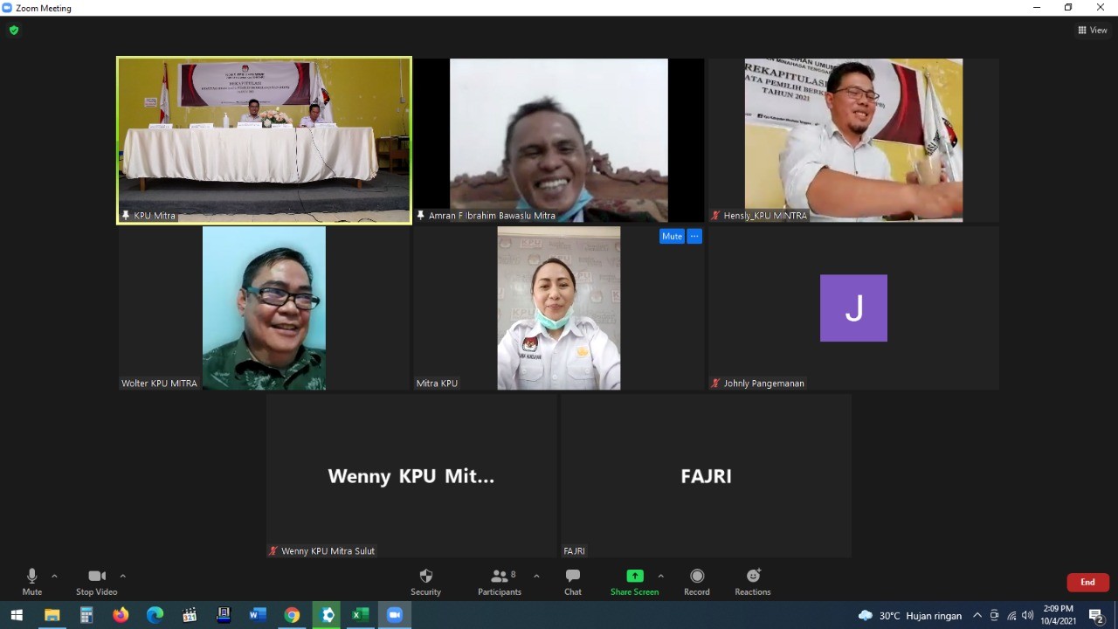Open the Chat panel

[x=572, y=581]
